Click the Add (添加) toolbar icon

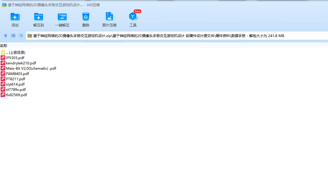coord(15,17)
